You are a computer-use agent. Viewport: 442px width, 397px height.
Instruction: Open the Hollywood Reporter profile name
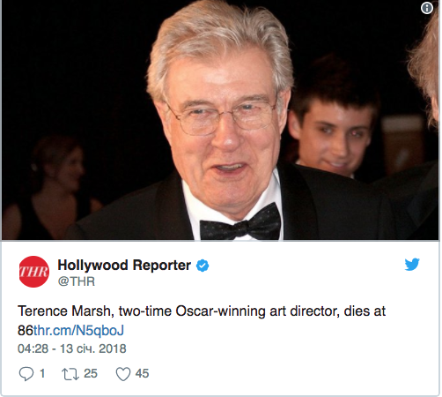point(124,265)
